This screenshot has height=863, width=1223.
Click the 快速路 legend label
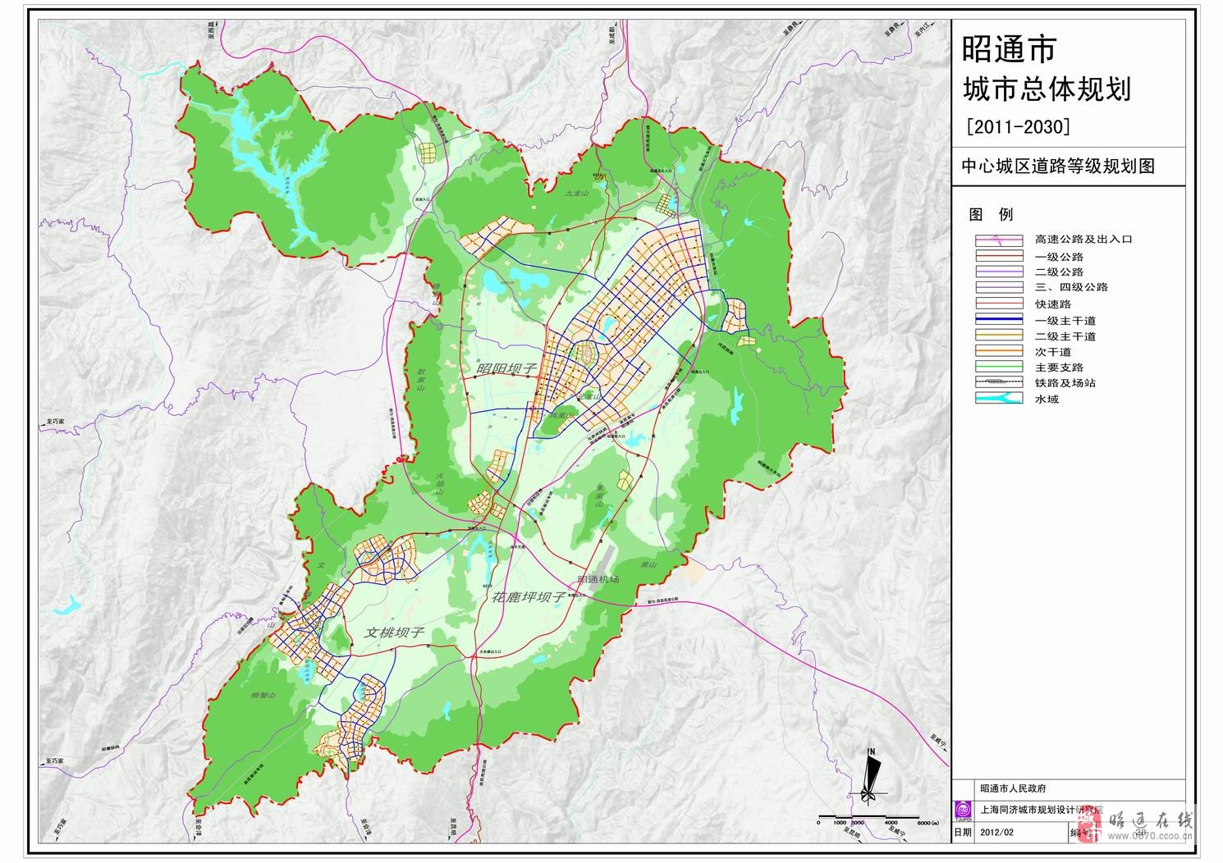tap(1053, 304)
